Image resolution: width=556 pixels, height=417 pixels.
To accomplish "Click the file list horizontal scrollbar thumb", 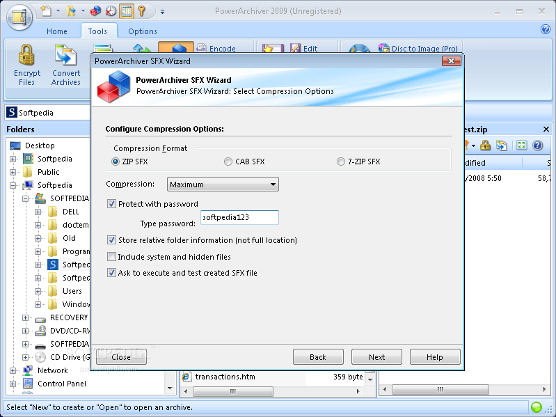I will pyautogui.click(x=233, y=391).
